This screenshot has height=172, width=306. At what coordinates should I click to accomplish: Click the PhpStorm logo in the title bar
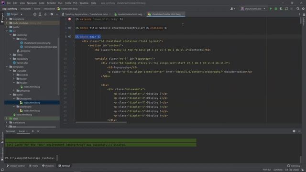[x=3, y=3]
